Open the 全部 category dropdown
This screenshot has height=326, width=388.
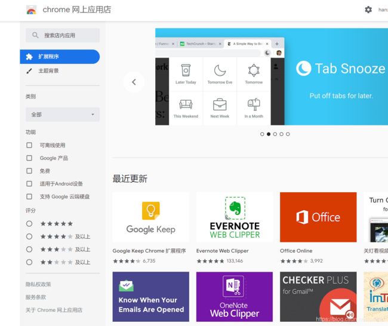[63, 115]
